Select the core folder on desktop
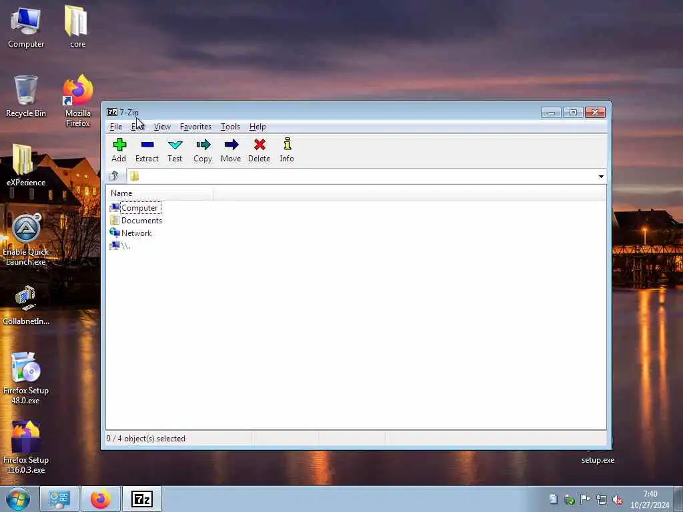Screen dimensions: 683x512 [x=77, y=27]
